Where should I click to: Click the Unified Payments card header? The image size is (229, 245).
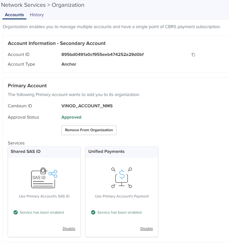[x=106, y=152]
